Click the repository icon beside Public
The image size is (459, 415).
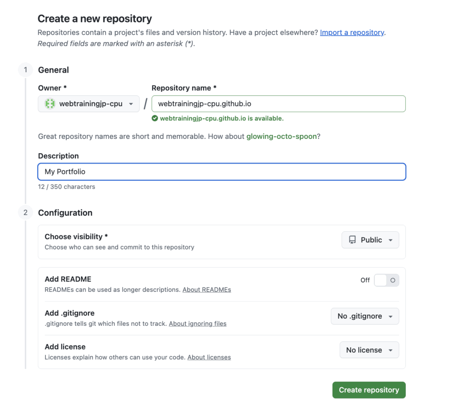[x=352, y=240]
